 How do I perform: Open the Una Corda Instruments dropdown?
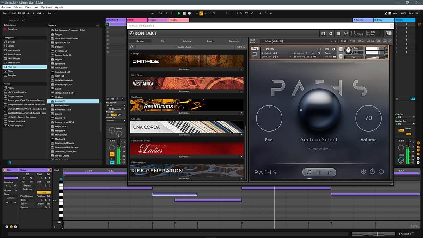pos(187,135)
